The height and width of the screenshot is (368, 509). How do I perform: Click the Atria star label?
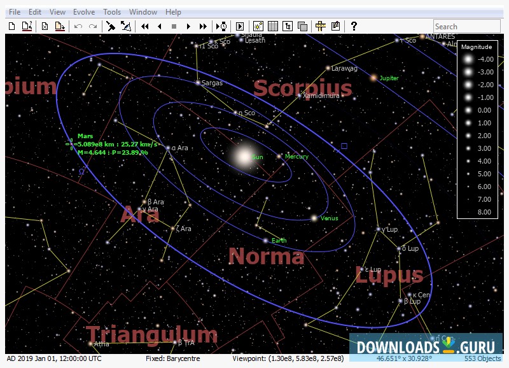[101, 344]
